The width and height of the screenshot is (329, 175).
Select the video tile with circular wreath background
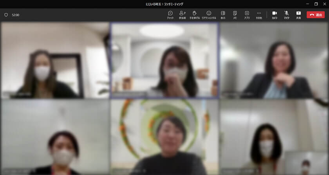164,137
